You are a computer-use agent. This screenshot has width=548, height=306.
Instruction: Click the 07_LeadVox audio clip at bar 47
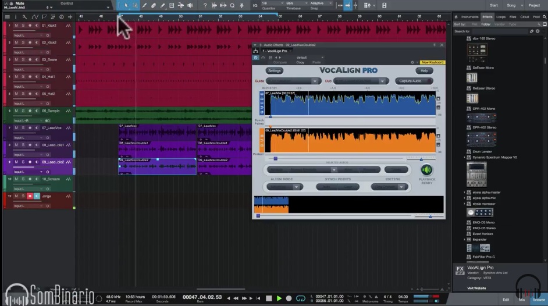click(x=157, y=132)
